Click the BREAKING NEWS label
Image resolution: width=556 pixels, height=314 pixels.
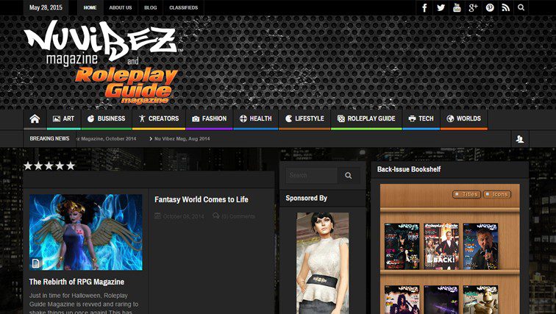tap(50, 138)
